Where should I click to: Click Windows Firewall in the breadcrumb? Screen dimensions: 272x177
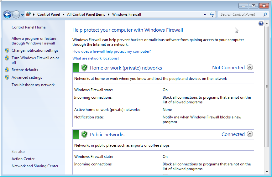[x=127, y=14]
